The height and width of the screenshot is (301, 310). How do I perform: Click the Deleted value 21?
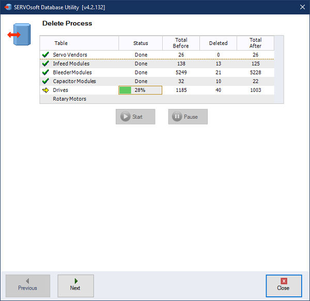click(218, 72)
